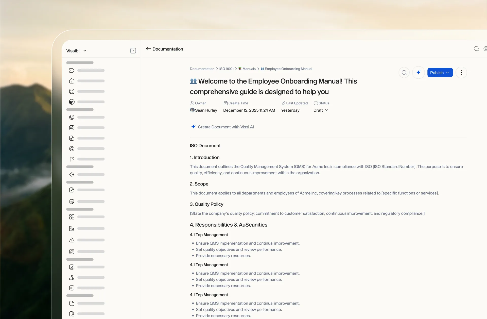Viewport: 487px width, 319px height.
Task: Click the 1. Introduction heading
Action: (205, 157)
